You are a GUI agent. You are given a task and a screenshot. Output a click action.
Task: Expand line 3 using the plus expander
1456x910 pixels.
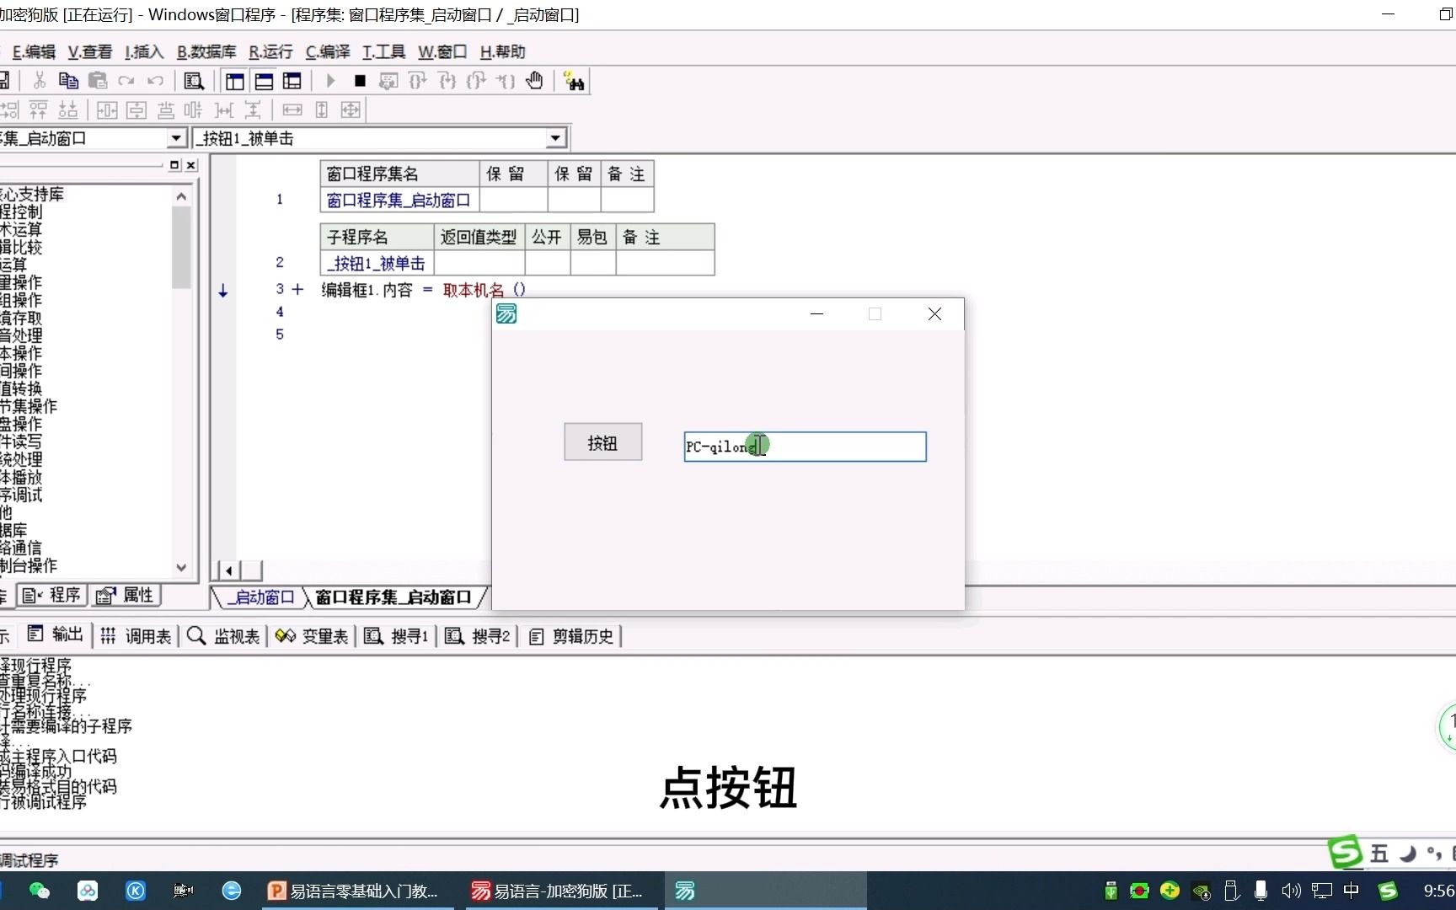click(x=297, y=289)
